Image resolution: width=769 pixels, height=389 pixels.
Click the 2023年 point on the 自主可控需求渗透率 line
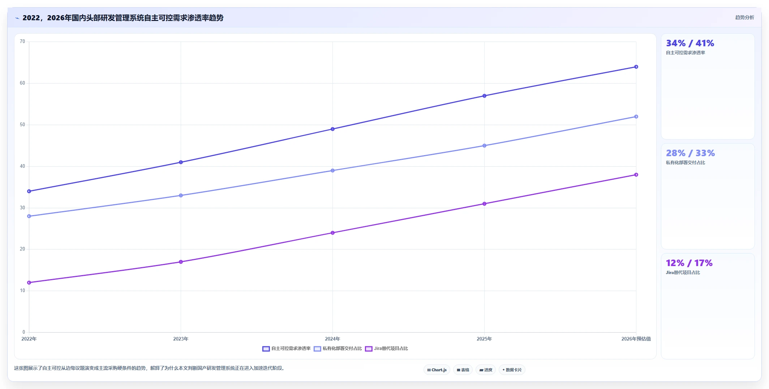coord(181,162)
